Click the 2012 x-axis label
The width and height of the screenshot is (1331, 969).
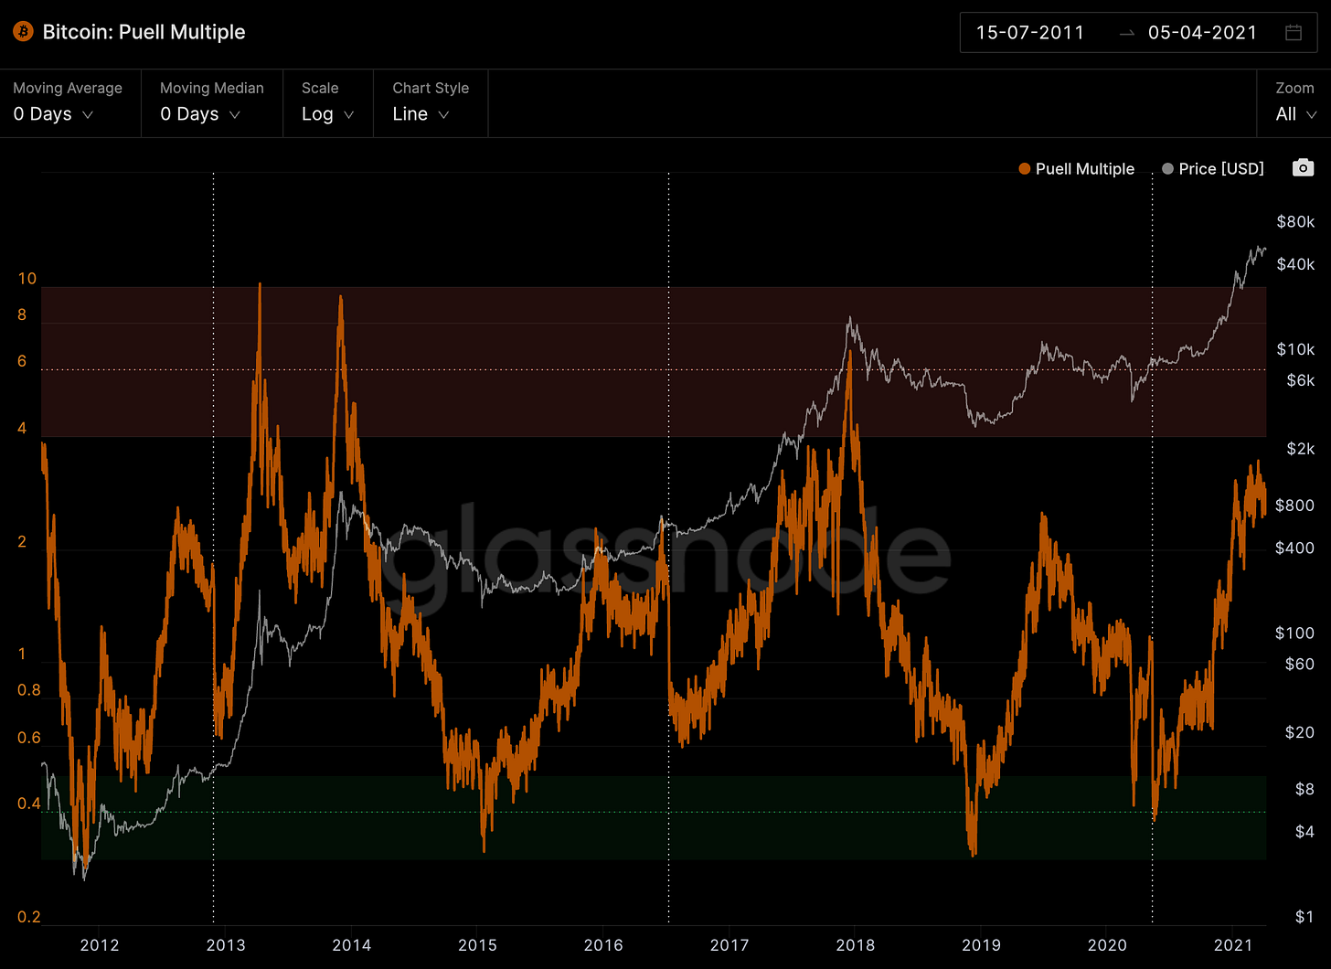tap(100, 944)
